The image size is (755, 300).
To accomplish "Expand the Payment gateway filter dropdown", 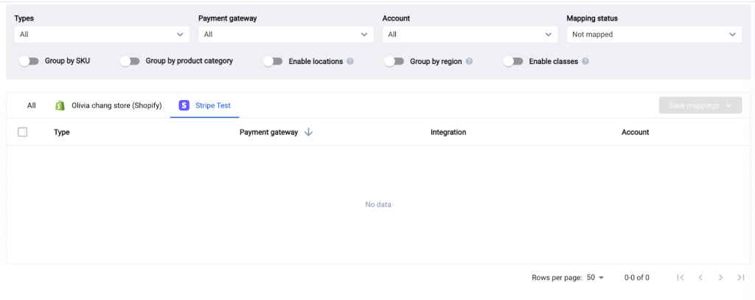I will click(x=285, y=35).
